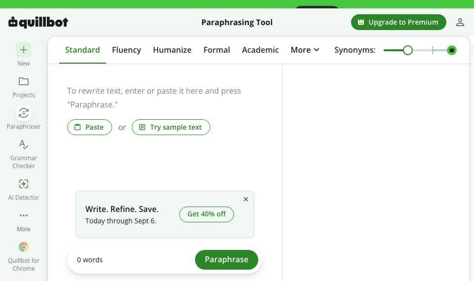Image resolution: width=474 pixels, height=281 pixels.
Task: Open the Grammar Checker tool
Action: pyautogui.click(x=24, y=154)
